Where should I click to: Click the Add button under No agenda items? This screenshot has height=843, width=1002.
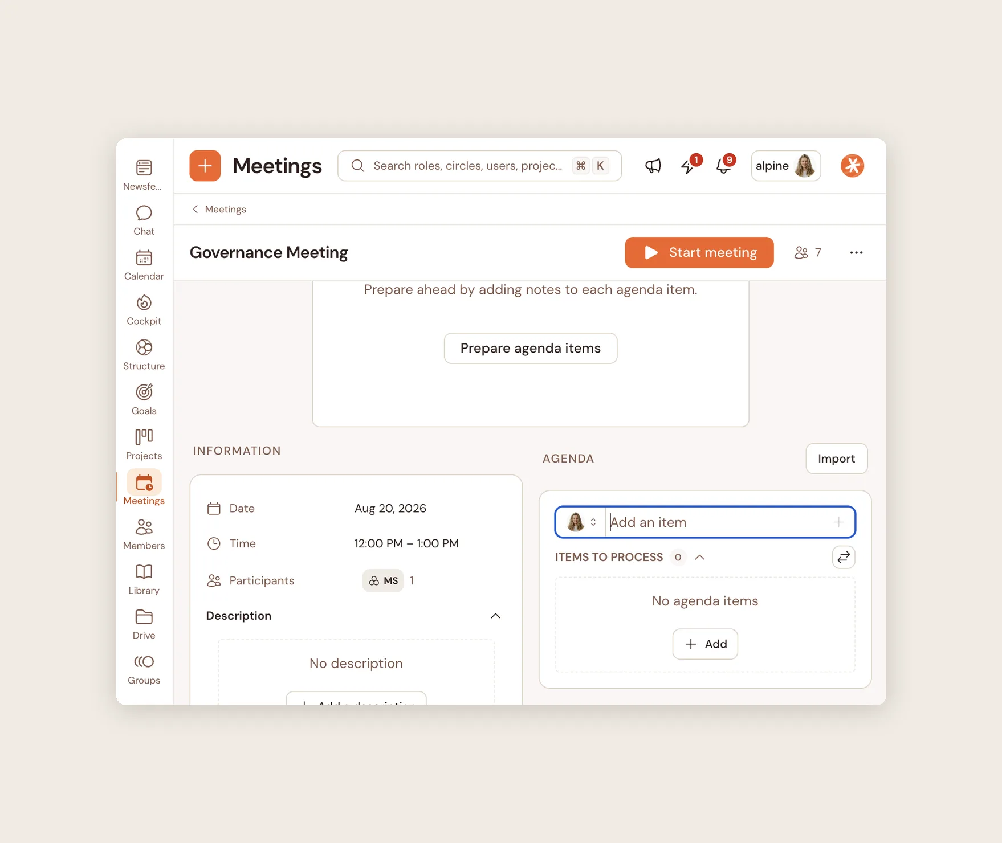click(x=705, y=644)
